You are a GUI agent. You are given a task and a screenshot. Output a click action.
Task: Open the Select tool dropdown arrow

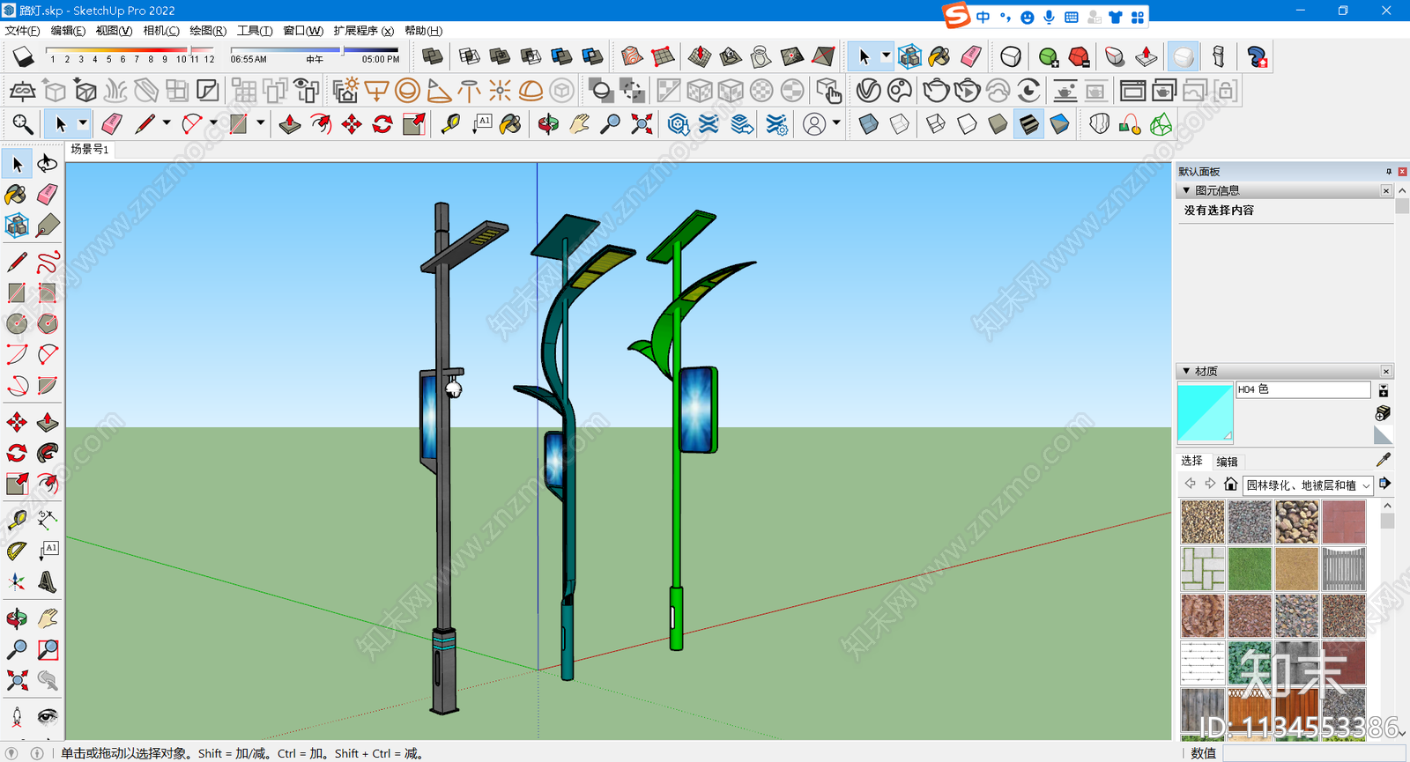83,123
